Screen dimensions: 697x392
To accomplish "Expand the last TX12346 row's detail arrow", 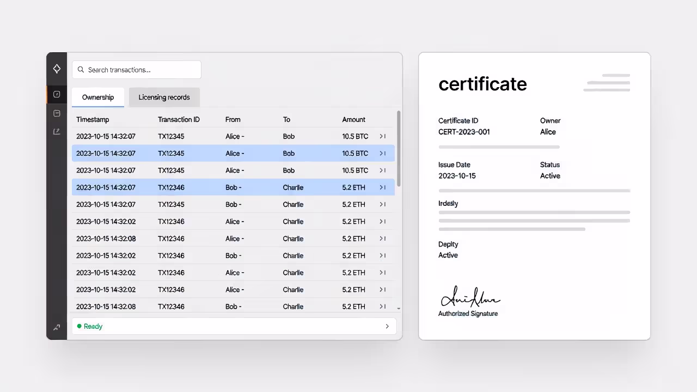I will [x=382, y=307].
